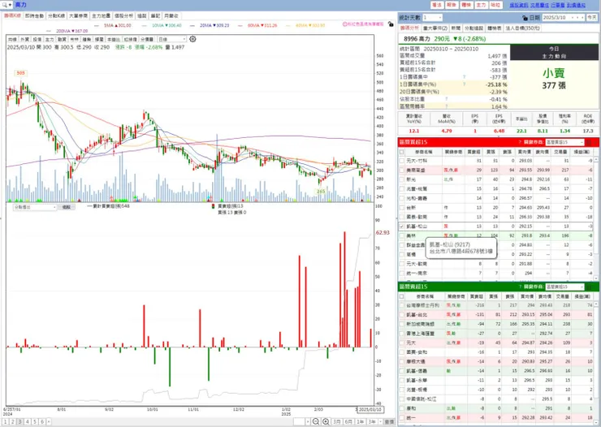Open the small arrow beside the search icon
The height and width of the screenshot is (427, 601).
pos(11,5)
